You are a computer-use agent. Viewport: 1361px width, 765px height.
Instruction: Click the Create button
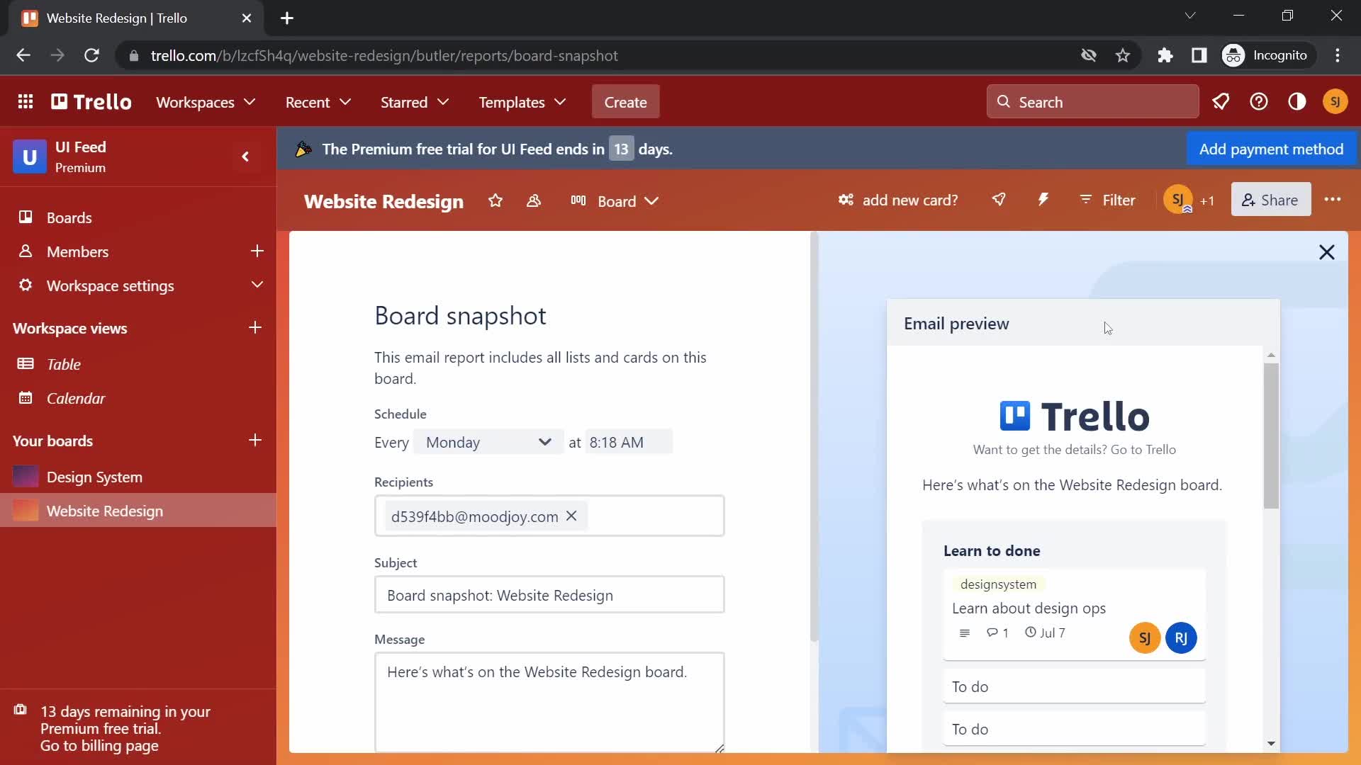click(625, 102)
